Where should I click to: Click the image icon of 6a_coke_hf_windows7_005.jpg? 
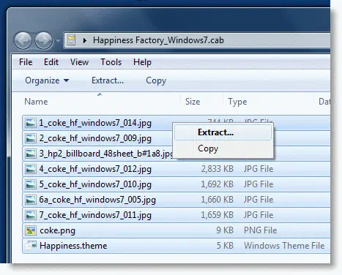click(x=31, y=200)
